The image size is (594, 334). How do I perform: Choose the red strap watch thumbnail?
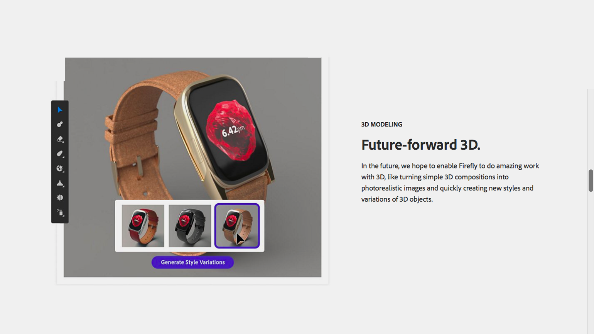(143, 226)
